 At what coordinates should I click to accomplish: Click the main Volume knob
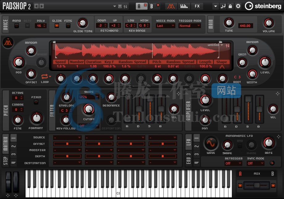point(269,23)
